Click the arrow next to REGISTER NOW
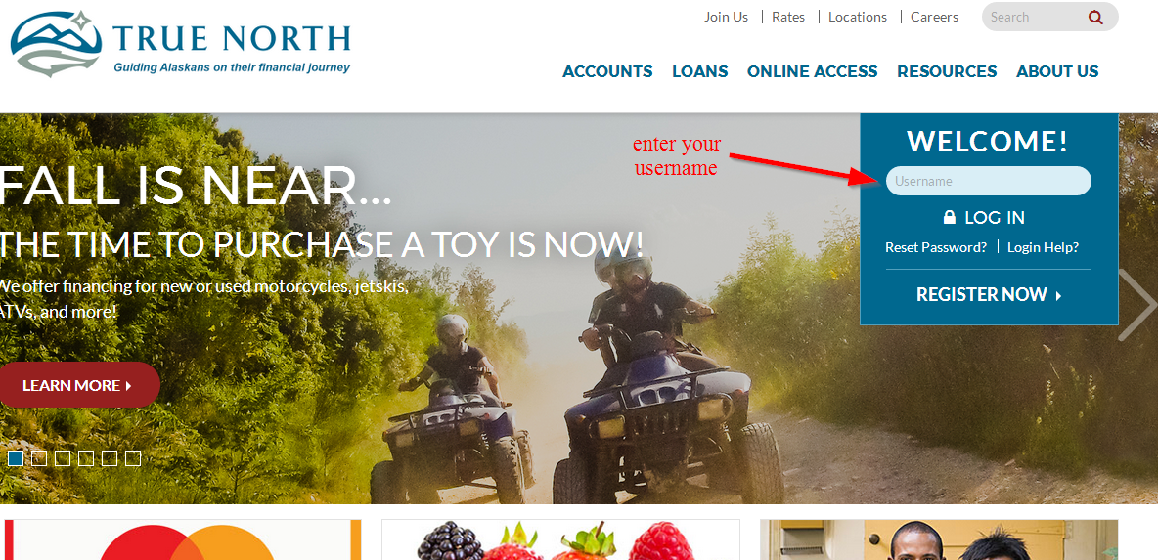1158x560 pixels. pyautogui.click(x=1058, y=295)
